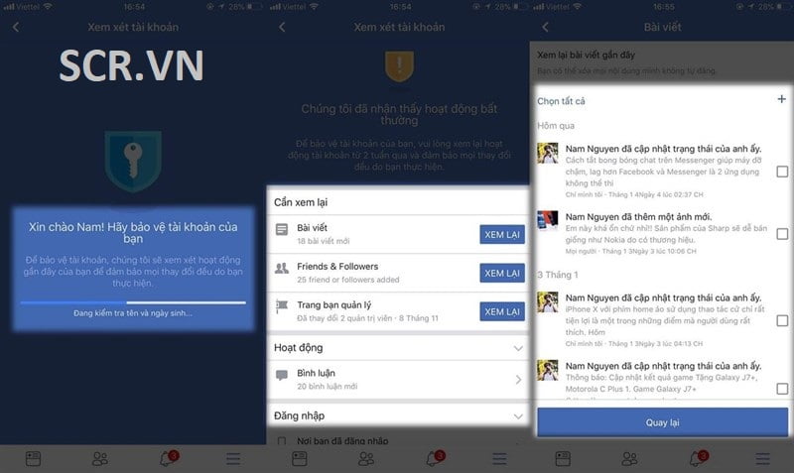
Task: Open thumbnail of Galaxy J7+ post
Action: (548, 370)
